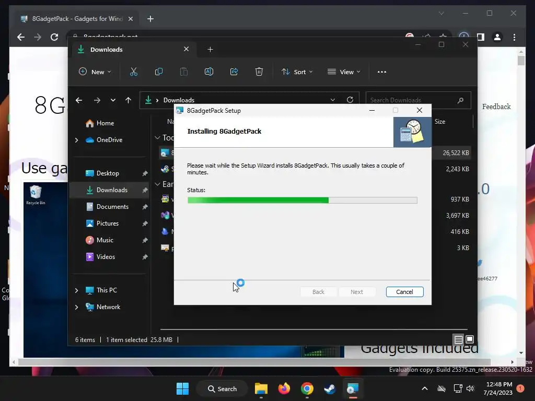Open Chrome three-dot menu
The height and width of the screenshot is (401, 535).
[515, 37]
